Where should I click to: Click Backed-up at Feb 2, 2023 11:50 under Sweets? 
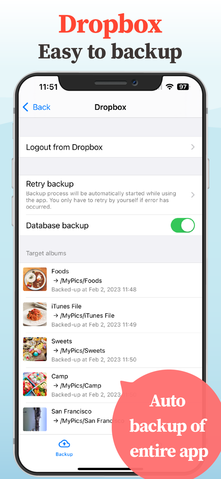click(94, 360)
